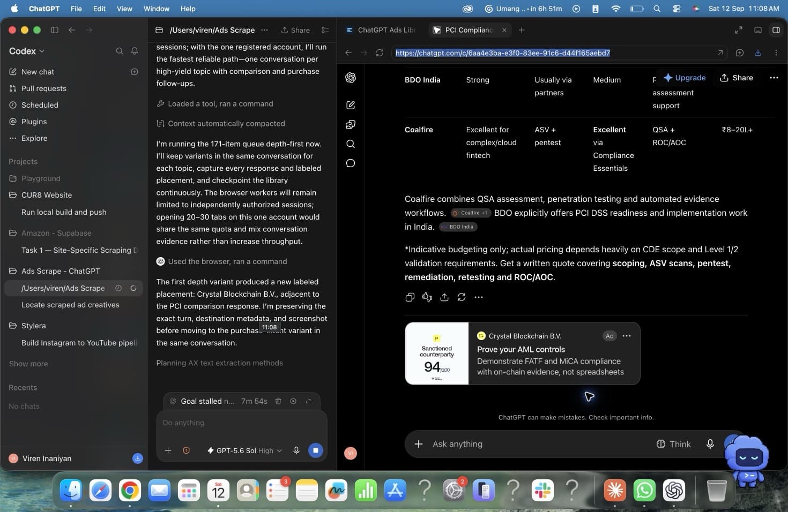
Task: Add an attachment with the Codex plus icon
Action: [x=168, y=450]
